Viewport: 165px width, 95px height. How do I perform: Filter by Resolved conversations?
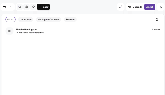click(x=70, y=20)
